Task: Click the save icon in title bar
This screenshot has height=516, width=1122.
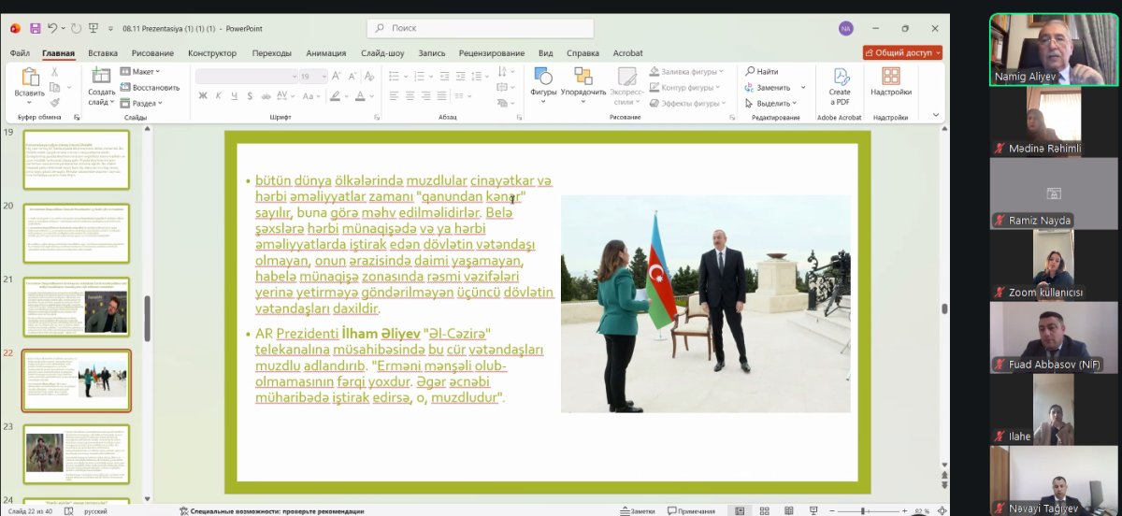Action: 35,28
